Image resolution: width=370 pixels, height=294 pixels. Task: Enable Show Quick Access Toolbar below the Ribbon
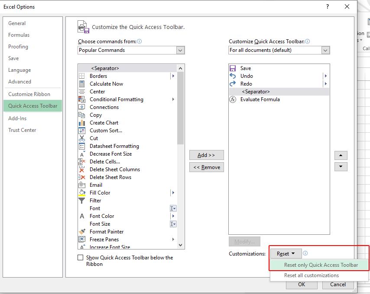[80, 257]
